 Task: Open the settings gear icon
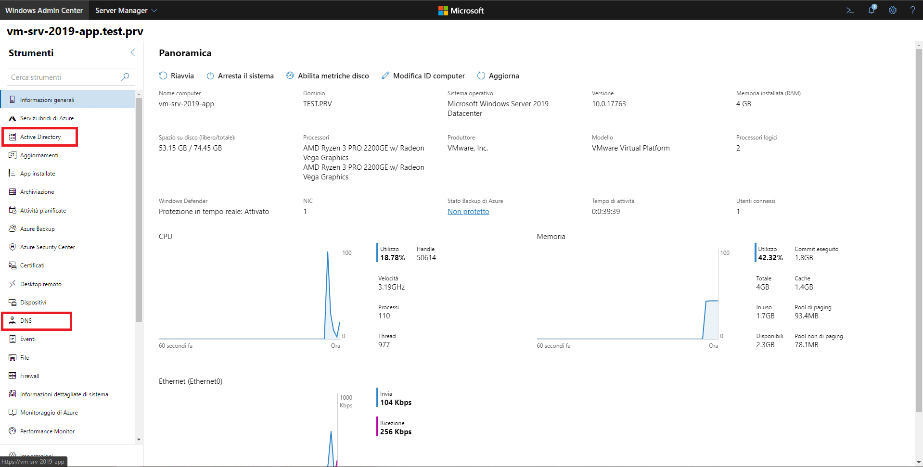(x=892, y=10)
